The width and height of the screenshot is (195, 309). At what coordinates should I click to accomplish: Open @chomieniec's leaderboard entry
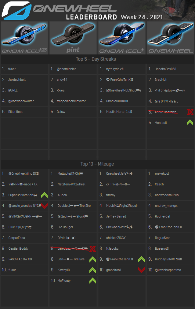pos(67,69)
